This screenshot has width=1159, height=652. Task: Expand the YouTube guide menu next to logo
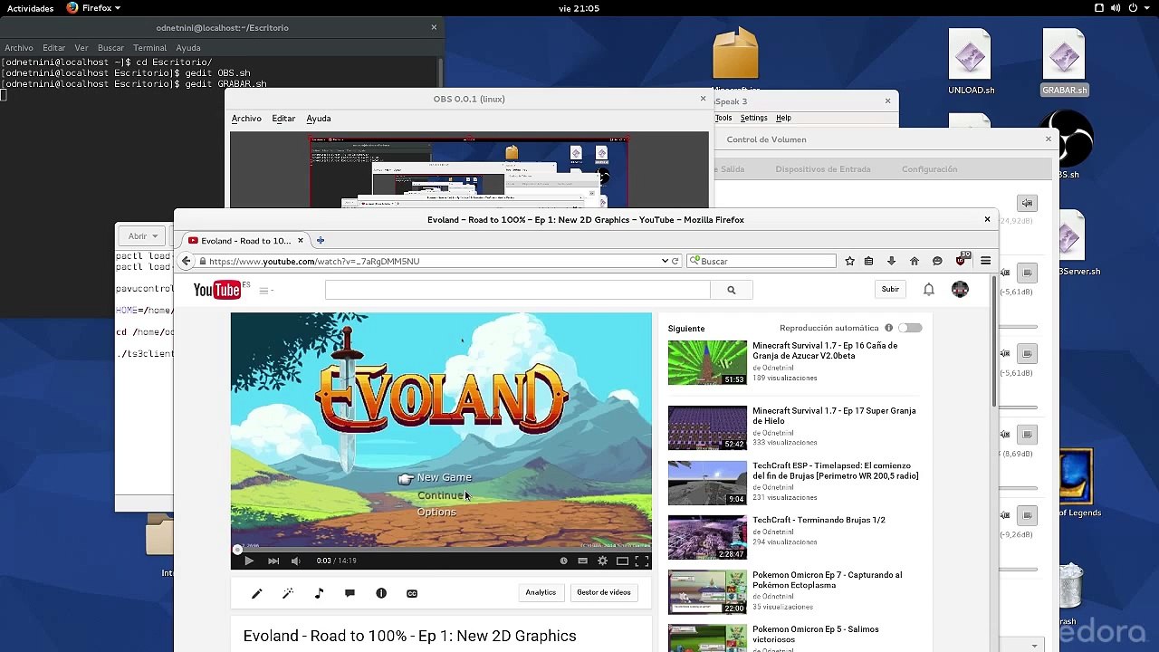(x=266, y=290)
